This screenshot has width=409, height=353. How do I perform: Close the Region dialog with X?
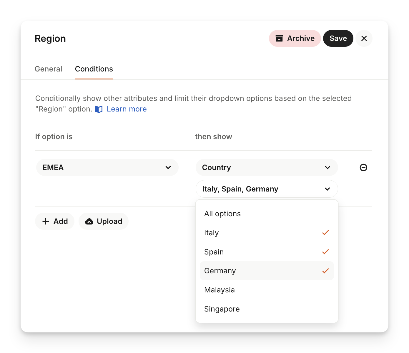pos(364,39)
